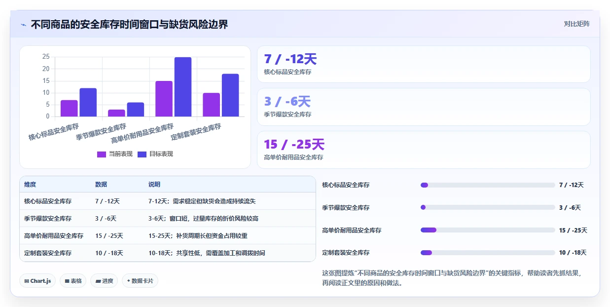
Task: Click the 说明 table column header
Action: (154, 185)
